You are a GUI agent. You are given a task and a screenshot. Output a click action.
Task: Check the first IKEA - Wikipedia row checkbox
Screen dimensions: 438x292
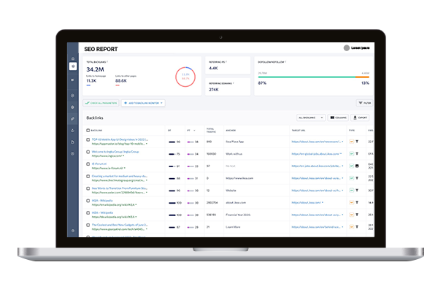coord(88,201)
